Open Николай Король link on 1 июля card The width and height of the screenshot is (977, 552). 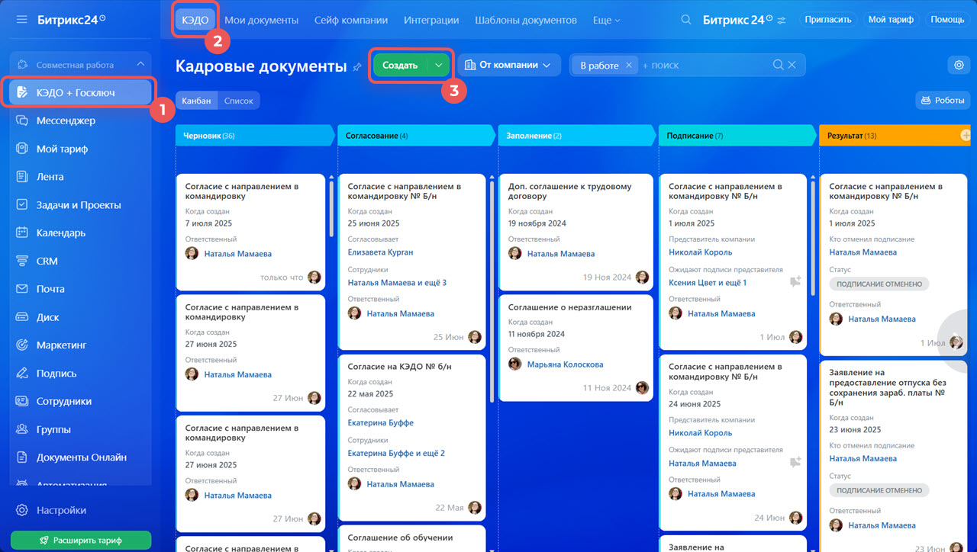pos(701,252)
